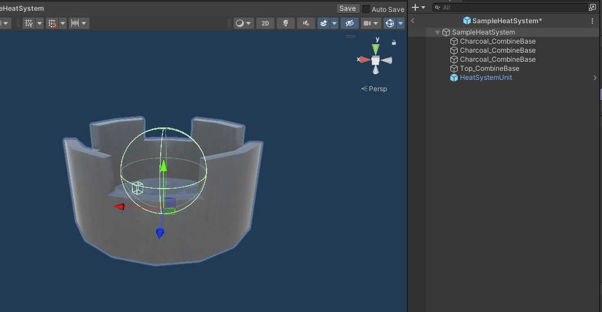Select HeatSystemUnit prefab object
This screenshot has height=312, width=602.
tap(485, 78)
